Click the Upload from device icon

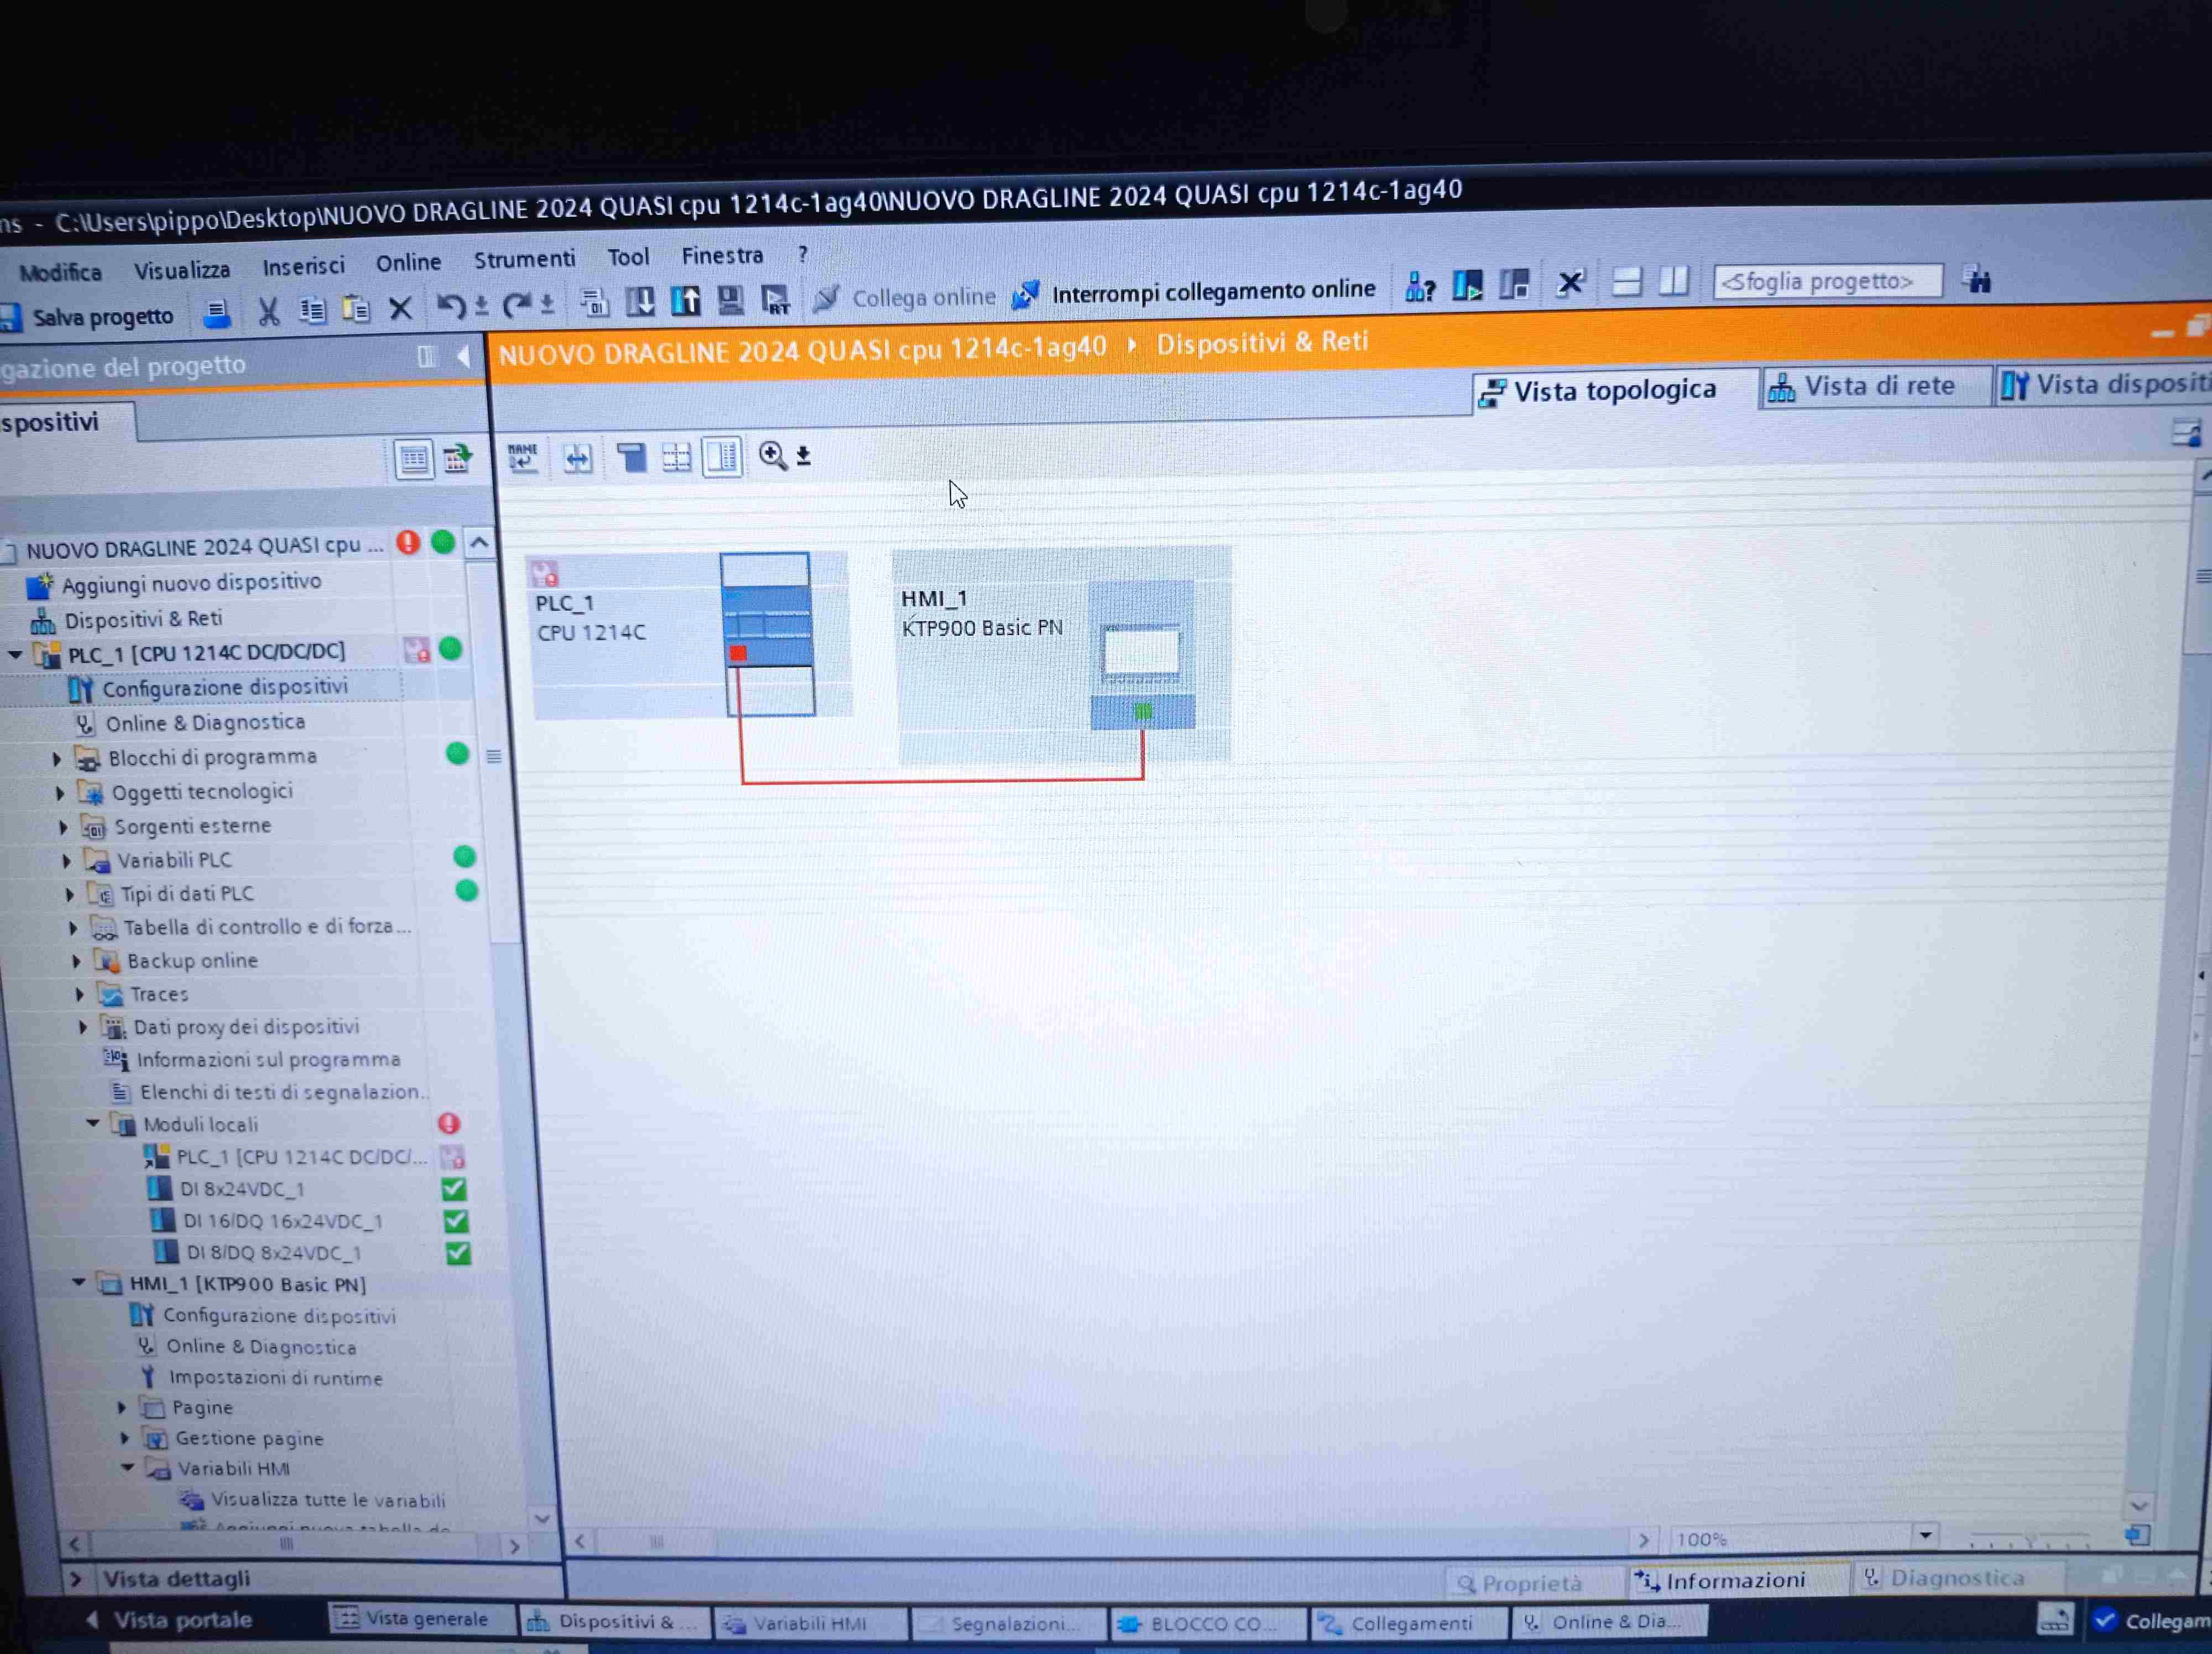pyautogui.click(x=686, y=300)
